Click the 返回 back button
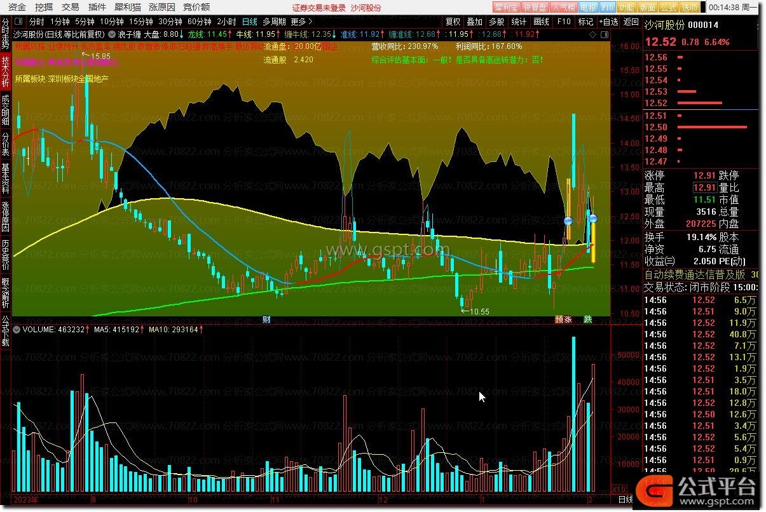The width and height of the screenshot is (766, 512). [631, 22]
